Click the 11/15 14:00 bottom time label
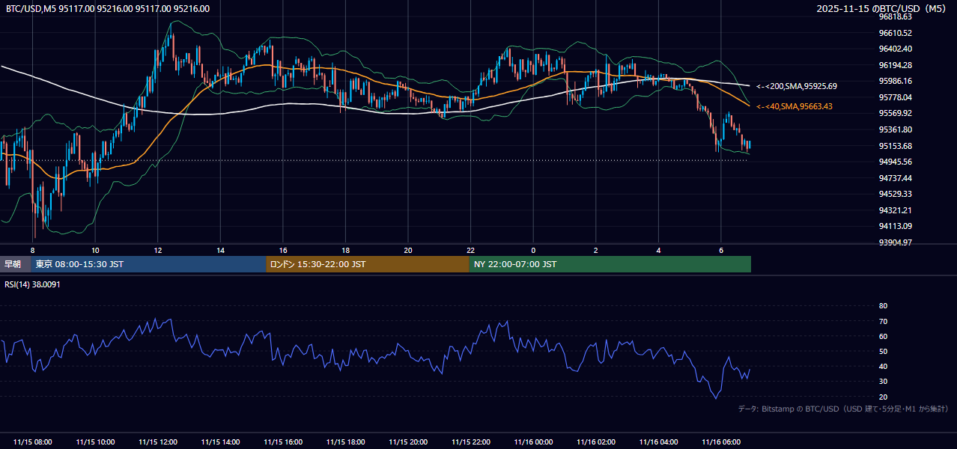957x449 pixels. [x=220, y=442]
